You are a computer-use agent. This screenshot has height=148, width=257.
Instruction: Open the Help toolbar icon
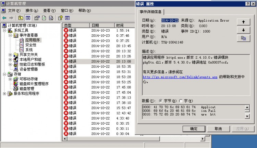60,18
